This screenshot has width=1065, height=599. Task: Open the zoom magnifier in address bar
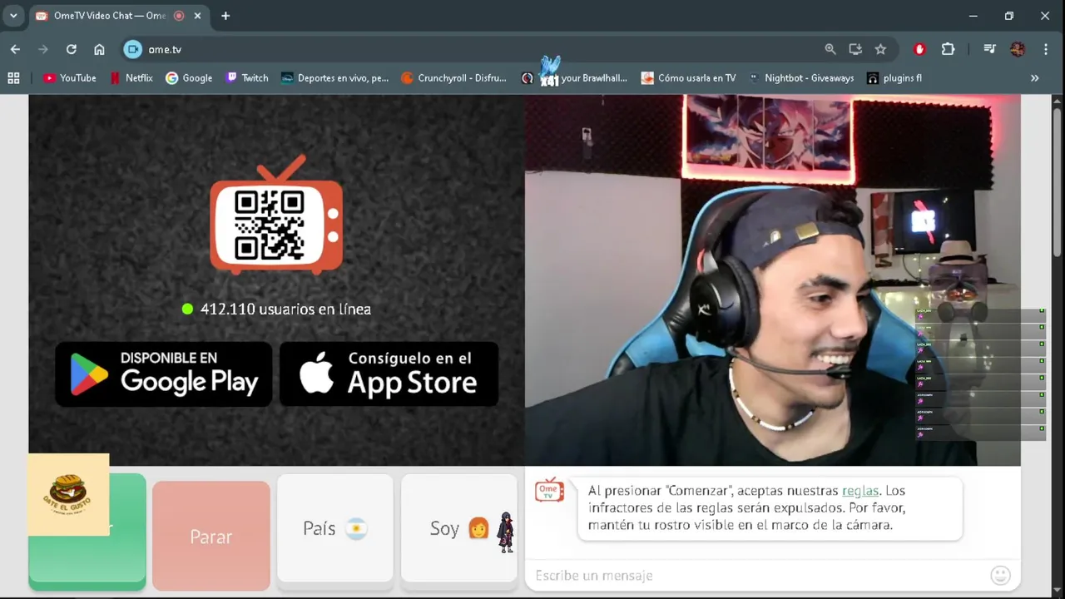[830, 49]
